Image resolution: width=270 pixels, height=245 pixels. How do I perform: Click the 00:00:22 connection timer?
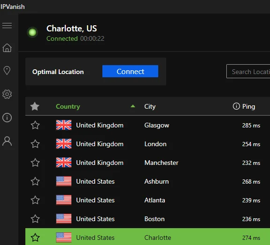pyautogui.click(x=92, y=38)
